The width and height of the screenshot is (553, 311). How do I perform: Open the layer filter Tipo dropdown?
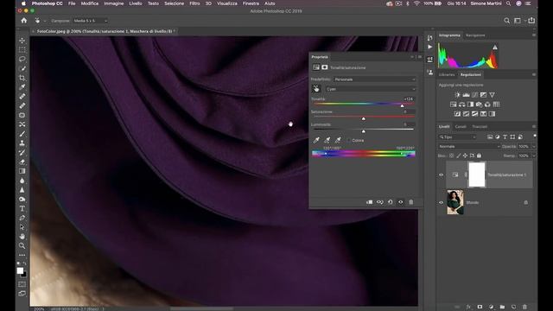point(458,136)
